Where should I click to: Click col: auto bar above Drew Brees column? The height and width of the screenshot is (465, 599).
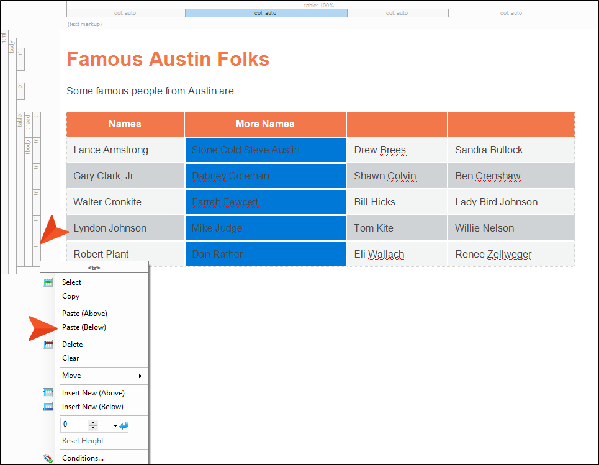398,13
